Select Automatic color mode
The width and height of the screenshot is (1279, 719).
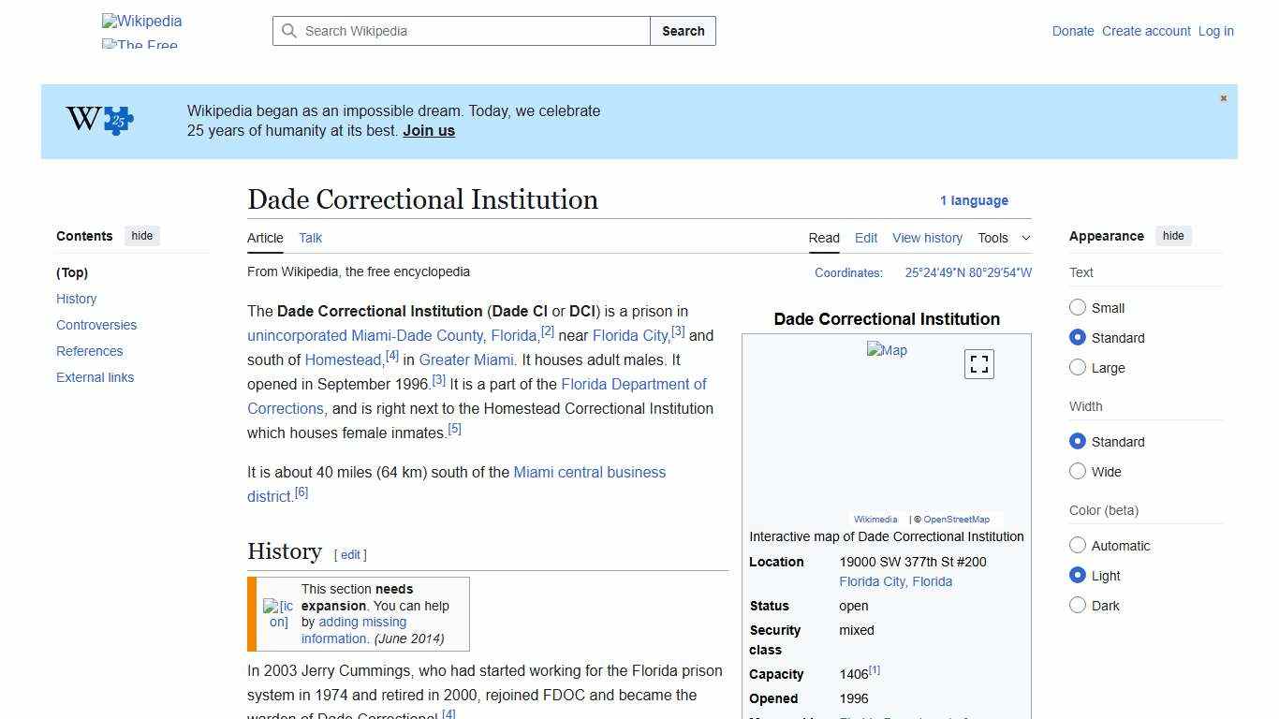pos(1078,545)
